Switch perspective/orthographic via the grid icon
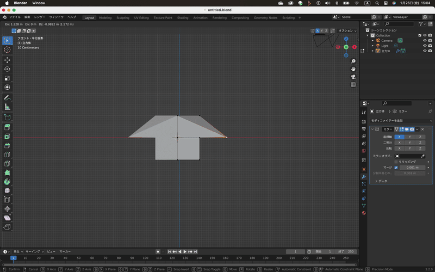The image size is (435, 272). [353, 85]
